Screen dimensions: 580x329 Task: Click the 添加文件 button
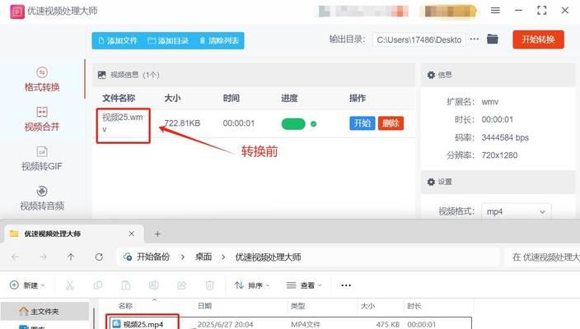(118, 40)
